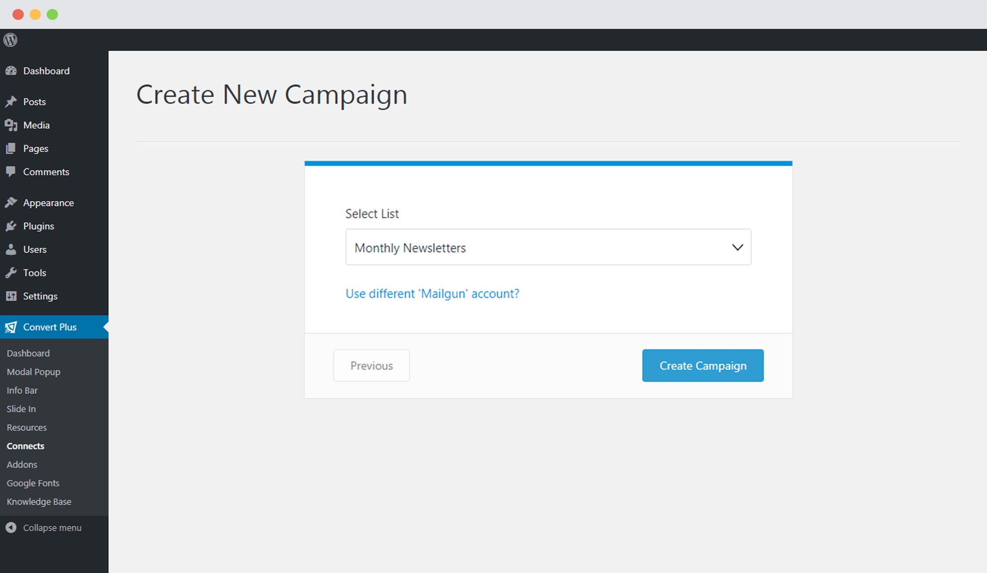Click the Plugins plug icon
The image size is (987, 573).
(x=11, y=226)
